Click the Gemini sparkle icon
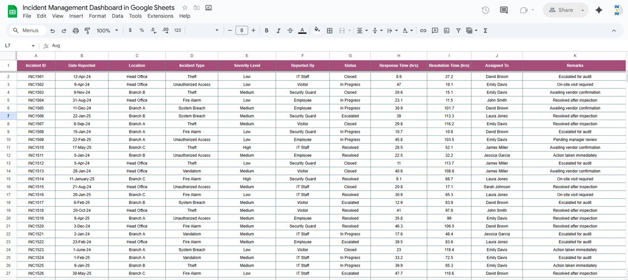 [599, 10]
